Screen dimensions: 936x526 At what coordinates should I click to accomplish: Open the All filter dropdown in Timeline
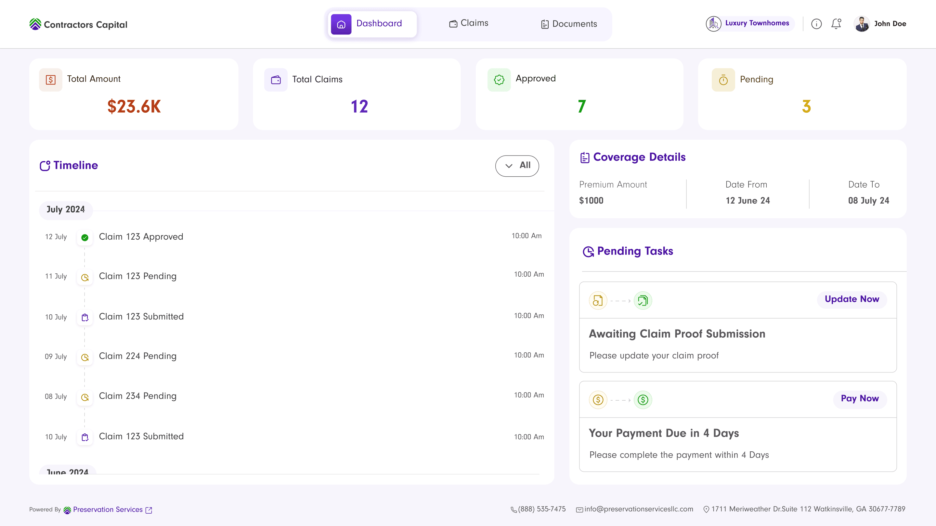pos(517,166)
